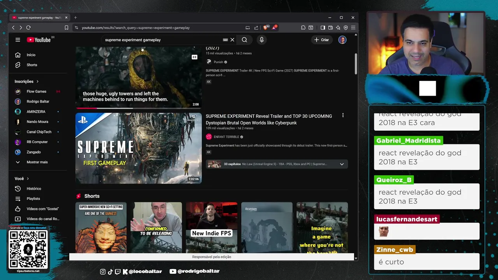Clear the search query with the X icon

232,40
